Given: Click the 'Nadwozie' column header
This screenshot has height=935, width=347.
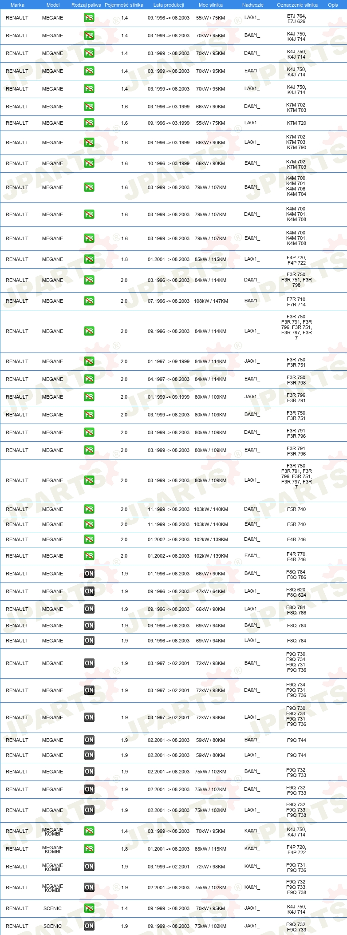Looking at the screenshot, I should point(253,5).
